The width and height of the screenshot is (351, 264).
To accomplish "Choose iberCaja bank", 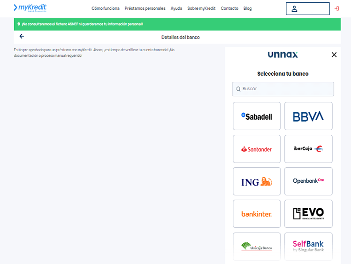I will 308,149.
